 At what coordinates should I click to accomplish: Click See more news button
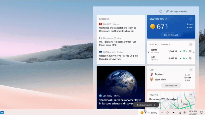[146, 105]
